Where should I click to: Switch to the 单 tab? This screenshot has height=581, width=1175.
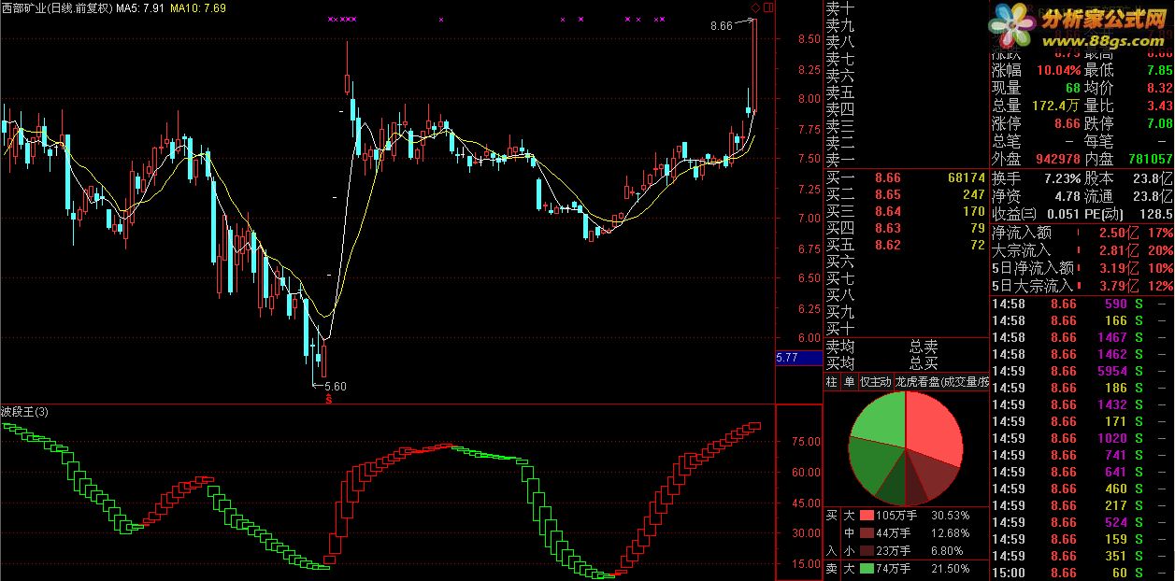pos(849,381)
